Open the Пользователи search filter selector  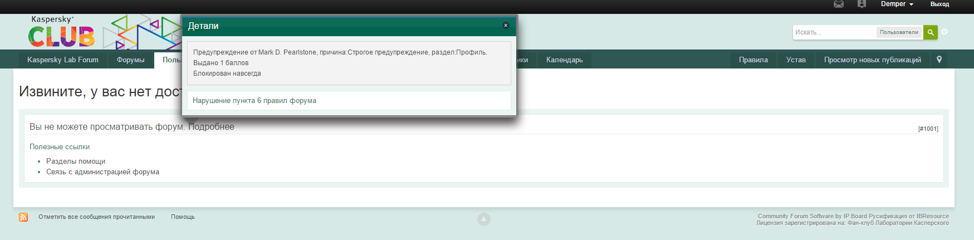coord(899,32)
